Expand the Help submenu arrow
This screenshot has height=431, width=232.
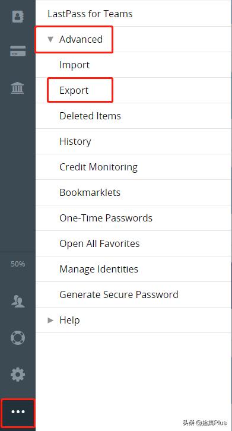click(x=50, y=320)
